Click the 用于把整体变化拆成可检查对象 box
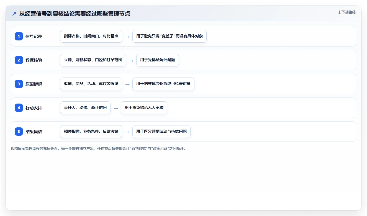Viewport: 367px width, 216px height. (x=163, y=84)
